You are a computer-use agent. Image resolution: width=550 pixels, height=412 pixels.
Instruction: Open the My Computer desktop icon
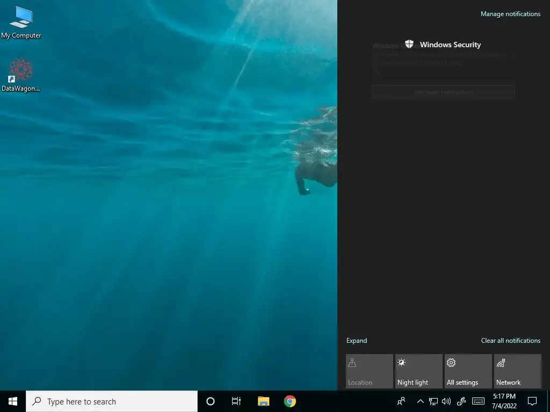[x=21, y=22]
